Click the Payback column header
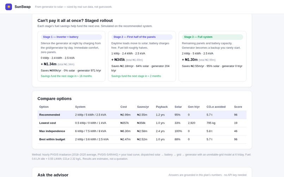Image resolution: width=284 pixels, height=177 pixels. 162,107
